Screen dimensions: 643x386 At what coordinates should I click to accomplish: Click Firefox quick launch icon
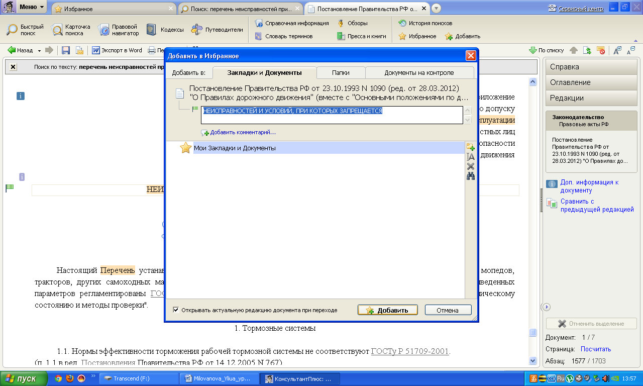tap(69, 378)
